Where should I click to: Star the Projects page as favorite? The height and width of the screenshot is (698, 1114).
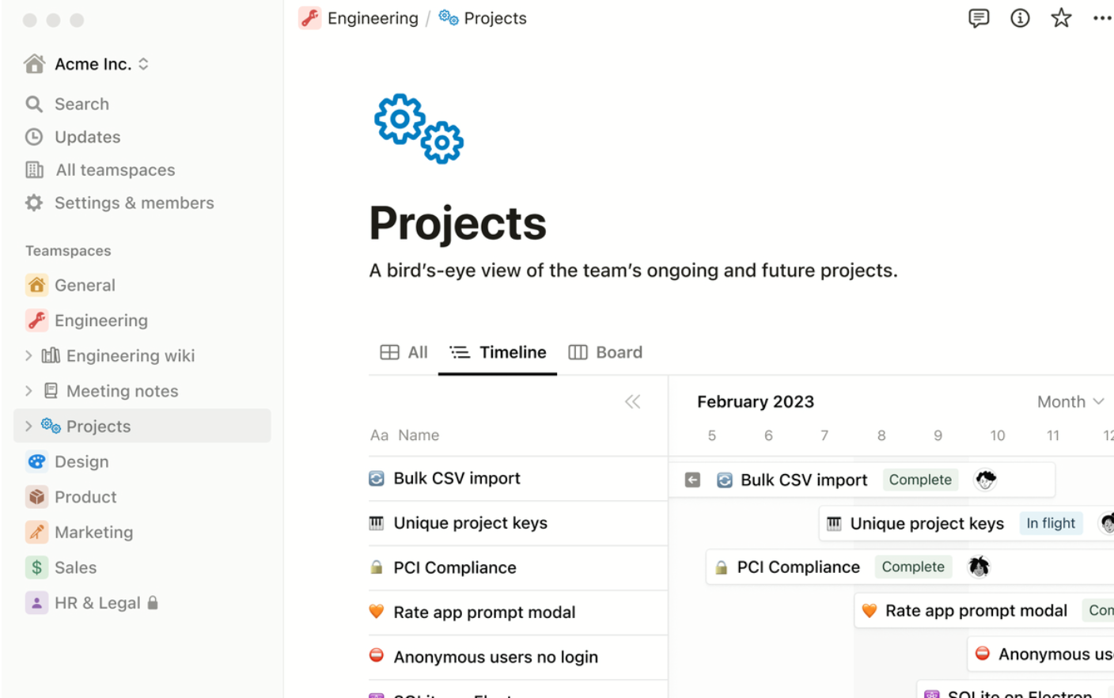[1061, 18]
